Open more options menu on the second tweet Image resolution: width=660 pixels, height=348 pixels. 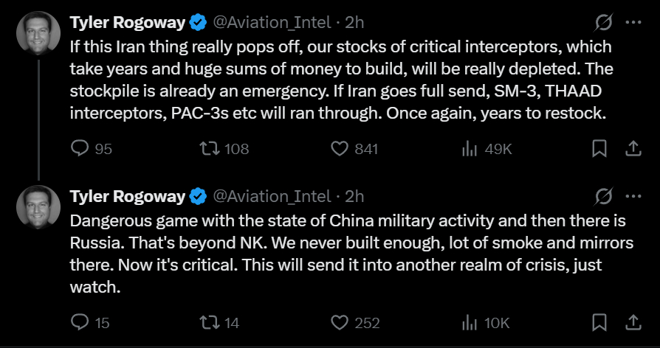coord(633,196)
